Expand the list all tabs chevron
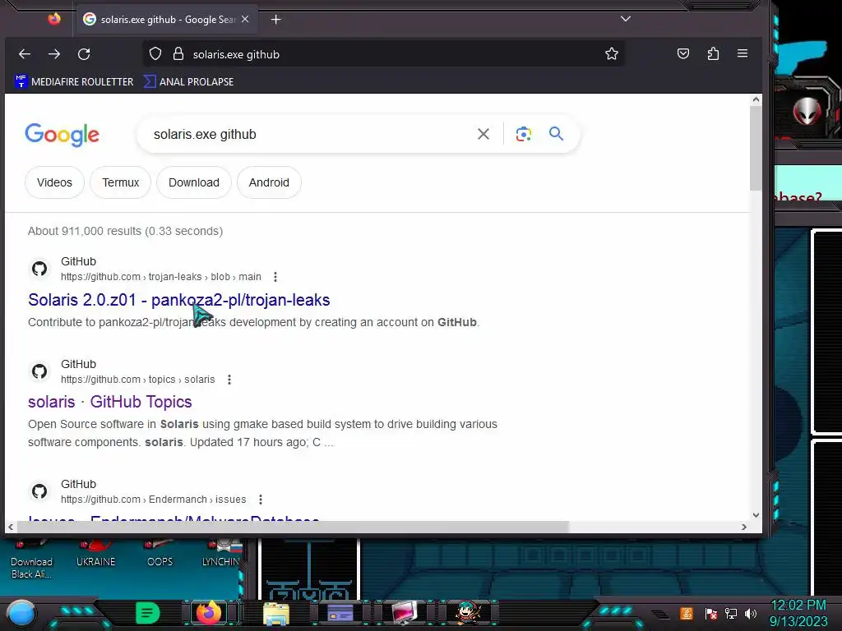Image resolution: width=842 pixels, height=631 pixels. click(x=626, y=19)
